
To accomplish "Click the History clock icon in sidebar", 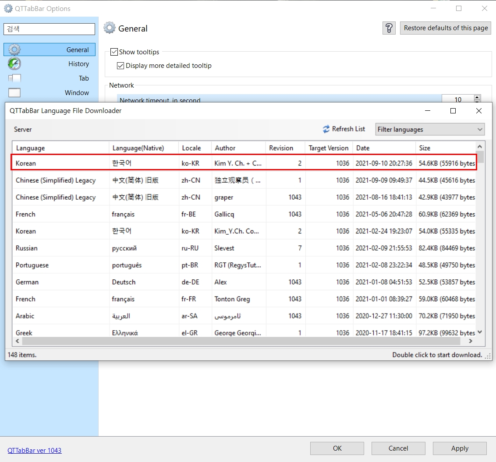I will 14,64.
